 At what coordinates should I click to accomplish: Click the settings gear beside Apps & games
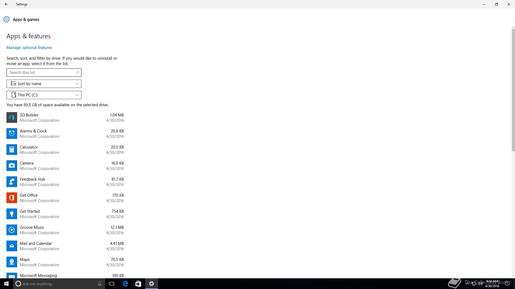[6, 19]
